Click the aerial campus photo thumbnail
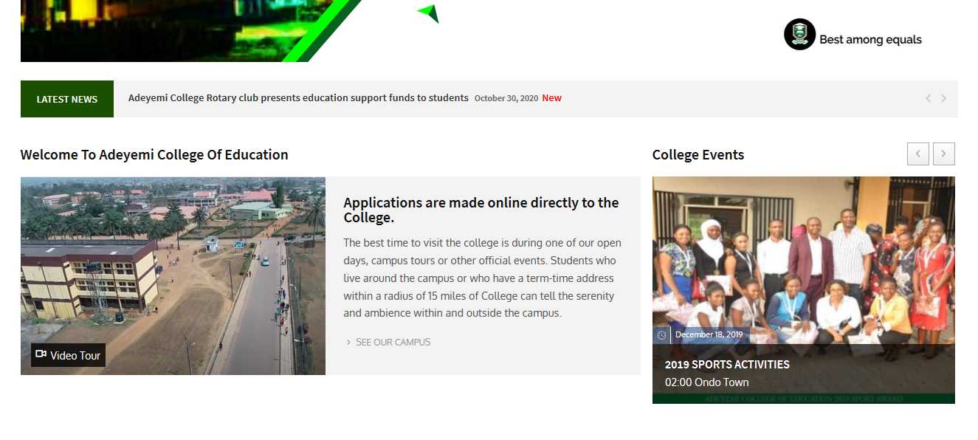 coord(173,275)
